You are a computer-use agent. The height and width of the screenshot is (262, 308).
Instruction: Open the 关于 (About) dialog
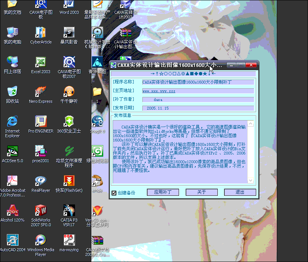click(201, 192)
